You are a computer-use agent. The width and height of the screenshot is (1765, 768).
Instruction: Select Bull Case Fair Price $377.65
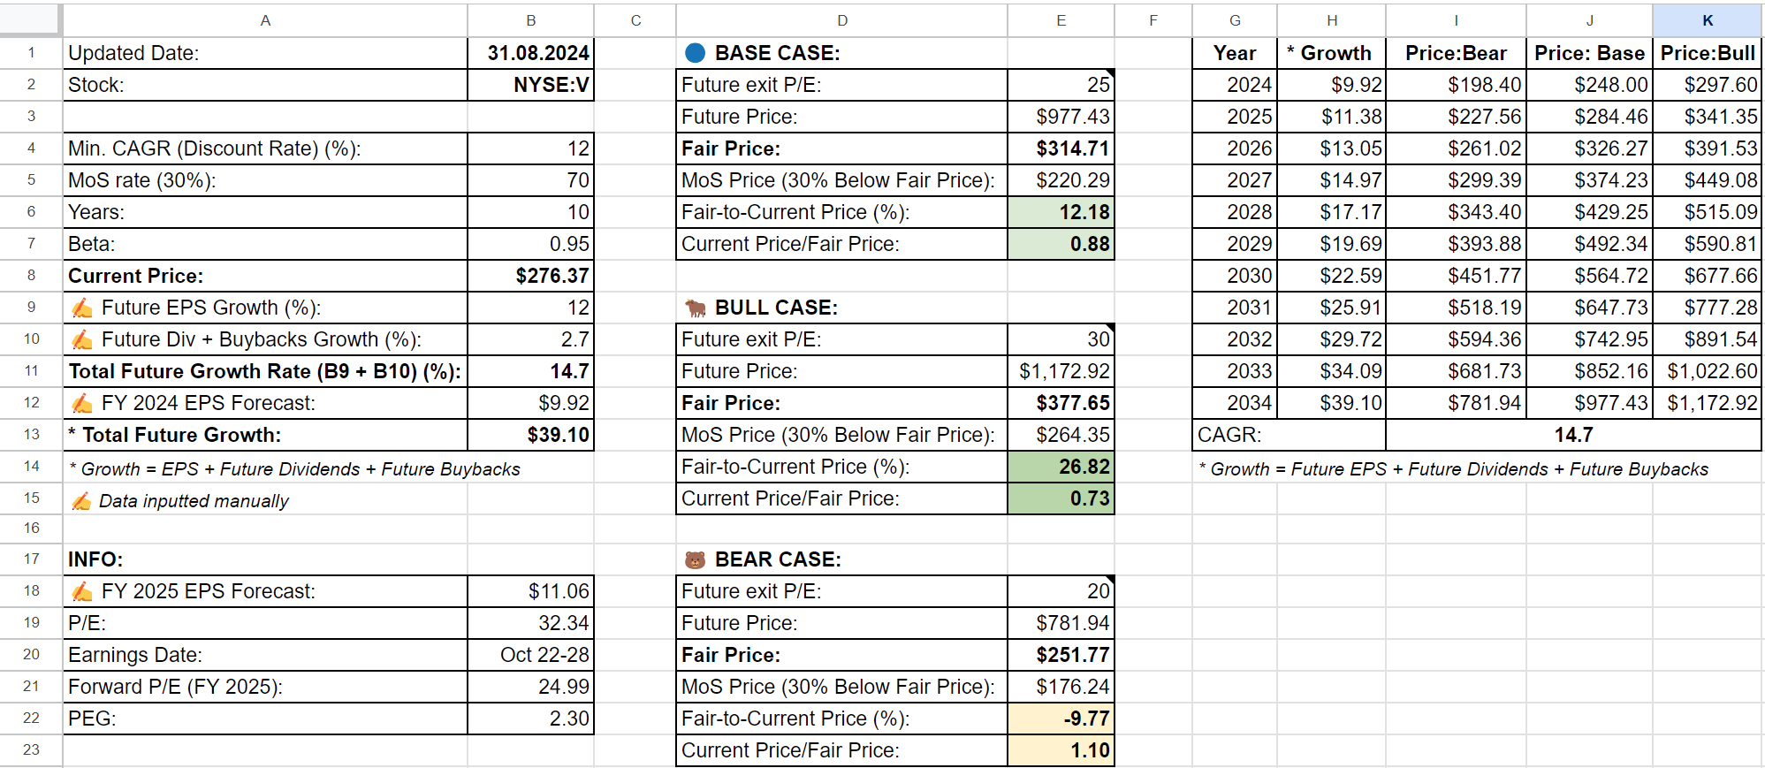(x=1061, y=403)
